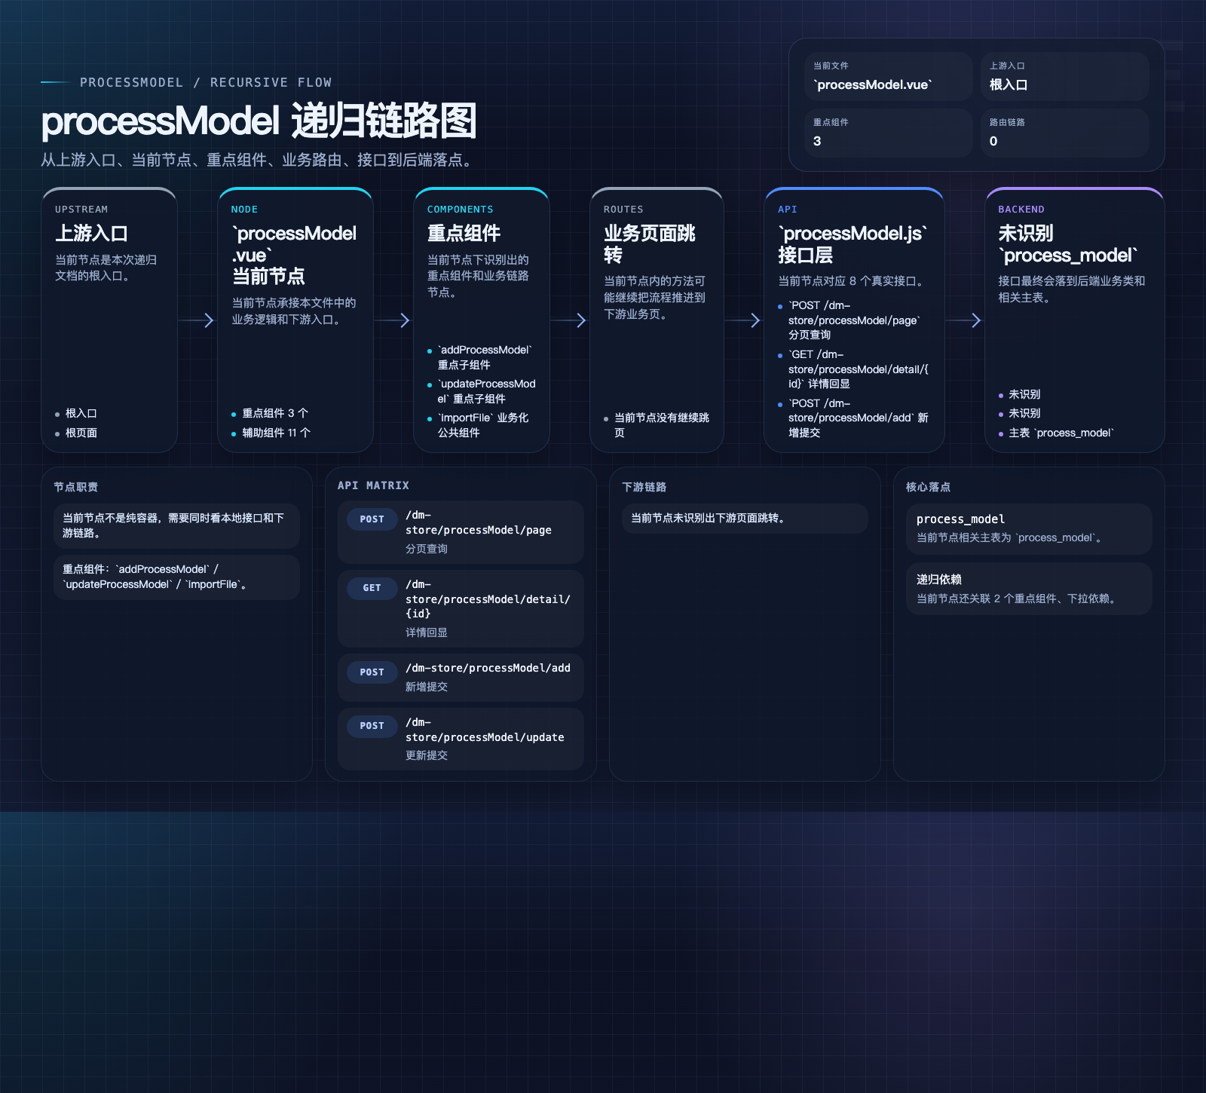
Task: Click the POST processModel/add 新增提交 bullet in the API card
Action: [858, 418]
